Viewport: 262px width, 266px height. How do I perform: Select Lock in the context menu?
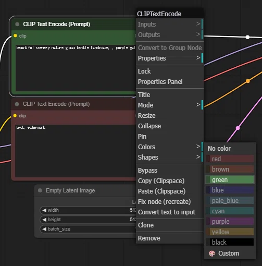170,71
